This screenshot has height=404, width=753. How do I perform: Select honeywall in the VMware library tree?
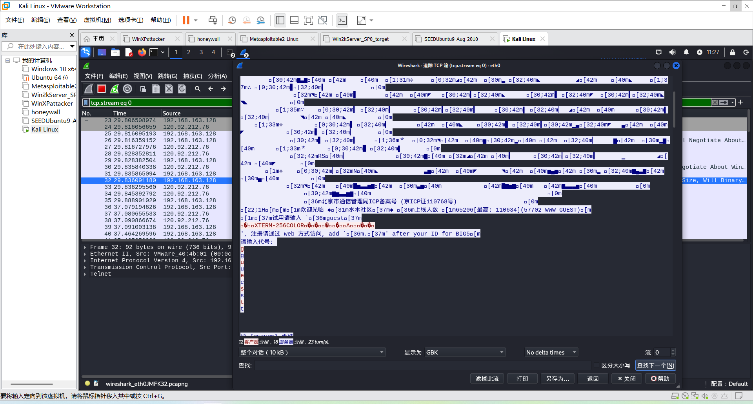coord(45,112)
